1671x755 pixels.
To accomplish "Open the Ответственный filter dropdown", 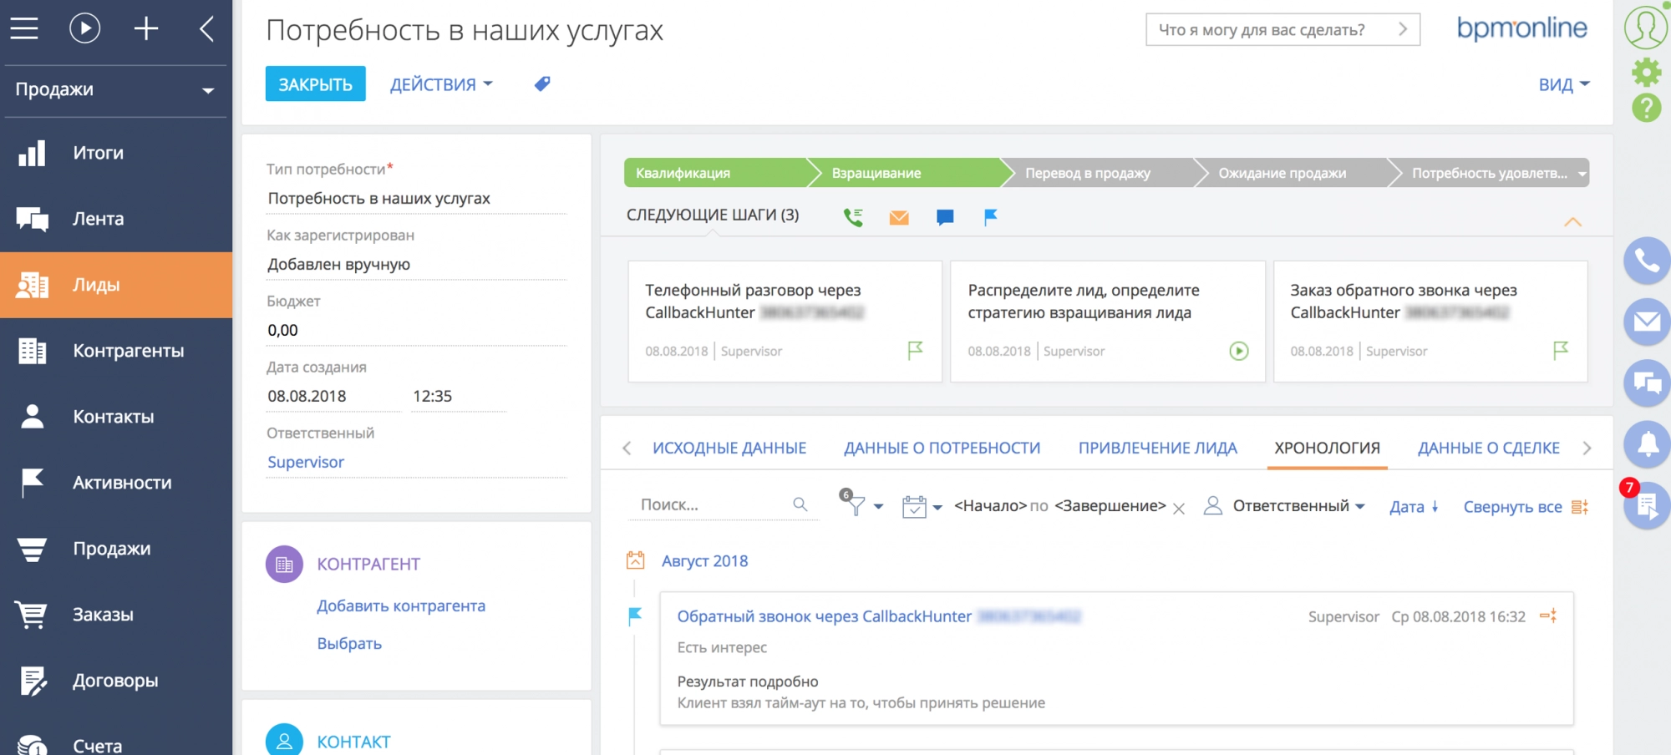I will pyautogui.click(x=1292, y=506).
